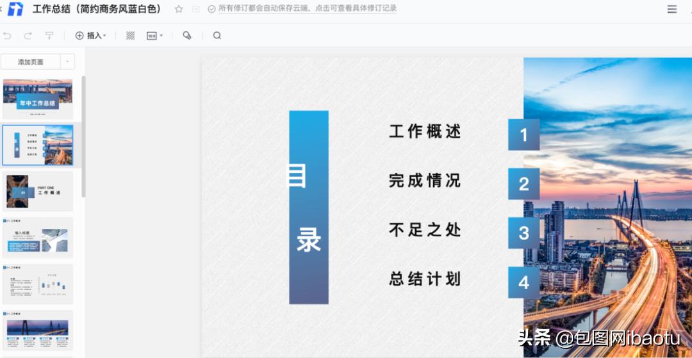
Task: Select the 输入标题 slide thumbnail
Action: click(38, 238)
